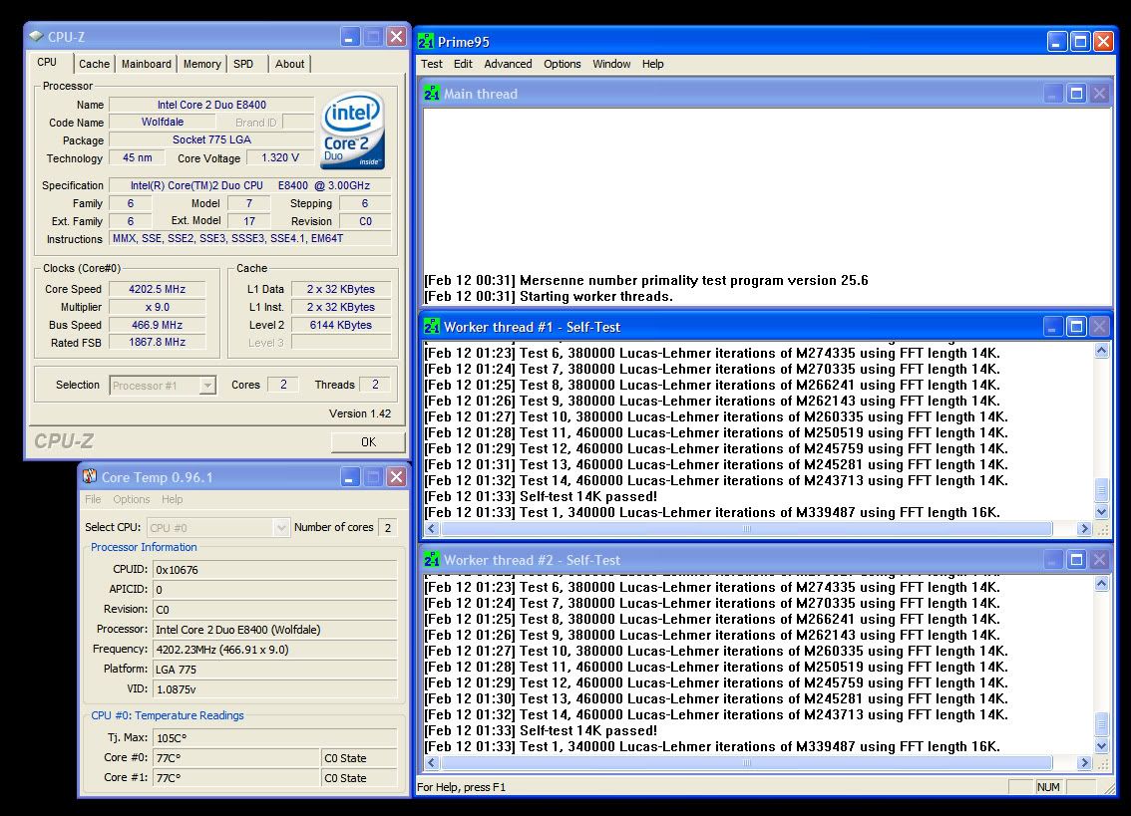Click the Worker thread #2 window icon

pos(431,559)
